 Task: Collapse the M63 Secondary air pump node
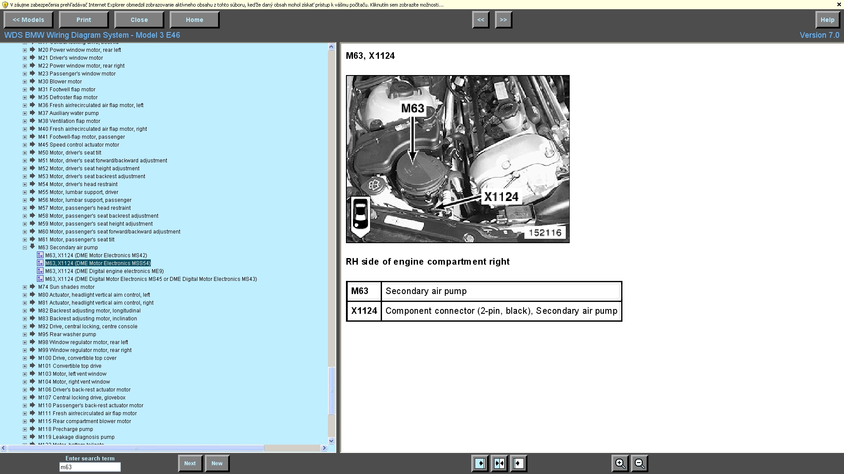(x=25, y=248)
